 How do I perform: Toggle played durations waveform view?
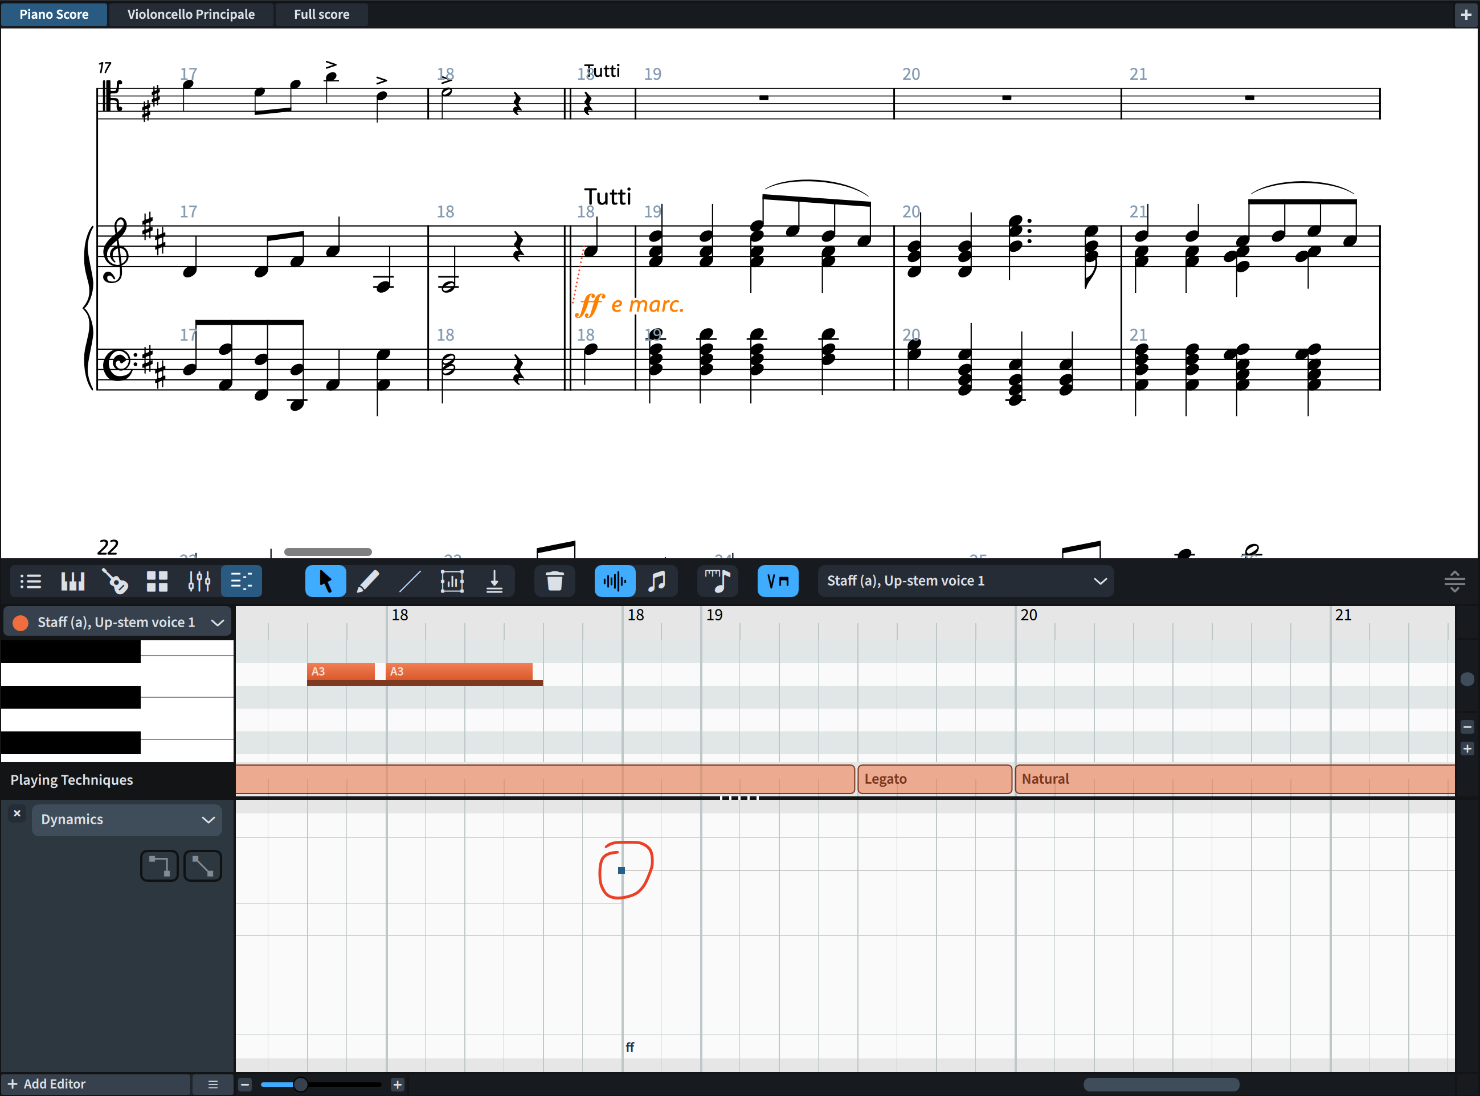(x=614, y=581)
